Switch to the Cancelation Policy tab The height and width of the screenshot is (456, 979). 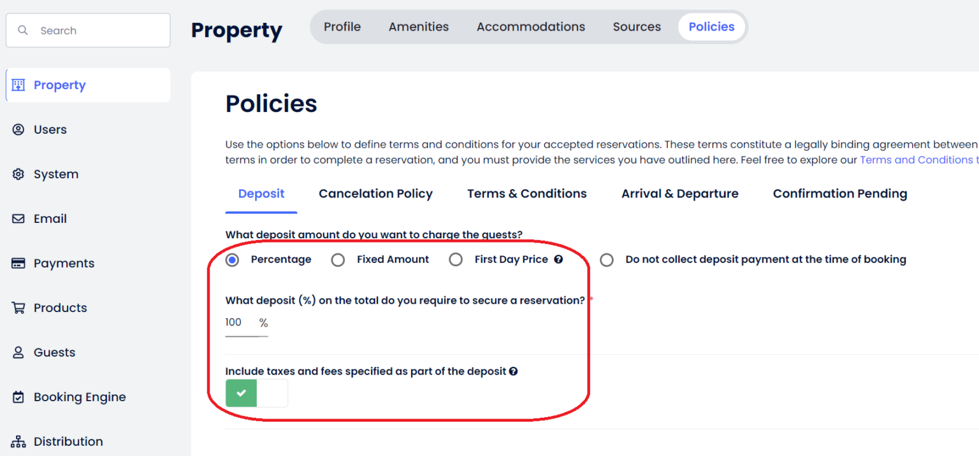[375, 194]
